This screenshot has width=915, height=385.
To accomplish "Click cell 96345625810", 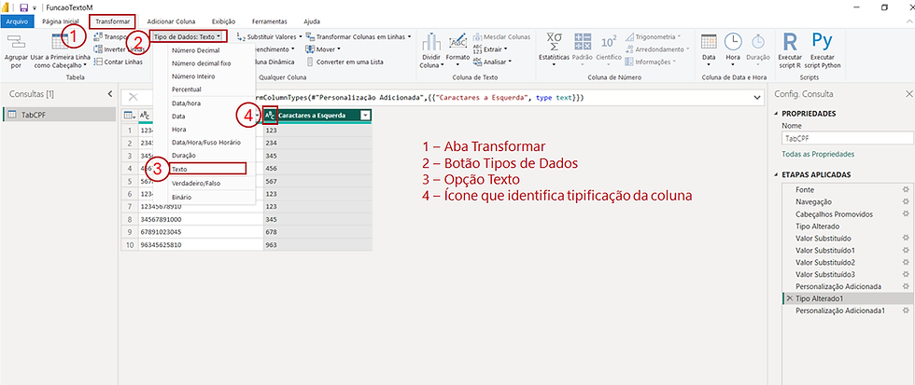I will coord(200,245).
